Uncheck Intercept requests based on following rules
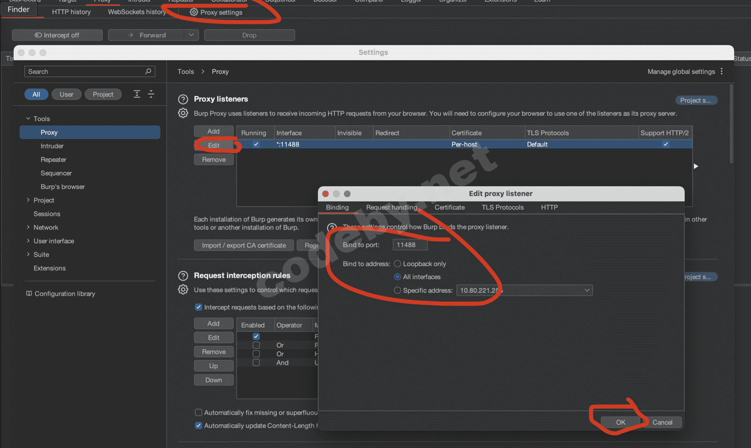The width and height of the screenshot is (751, 448). coord(199,307)
